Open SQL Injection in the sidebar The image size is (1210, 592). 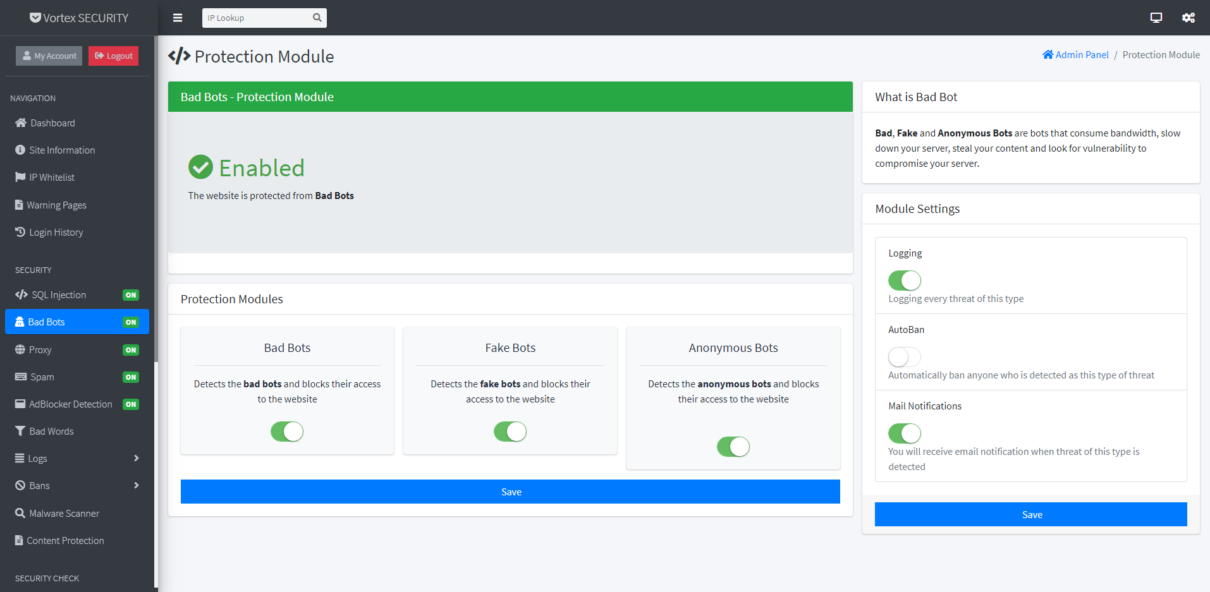coord(58,295)
